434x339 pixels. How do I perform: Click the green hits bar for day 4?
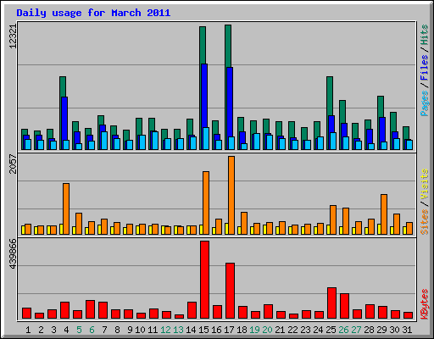coord(63,86)
